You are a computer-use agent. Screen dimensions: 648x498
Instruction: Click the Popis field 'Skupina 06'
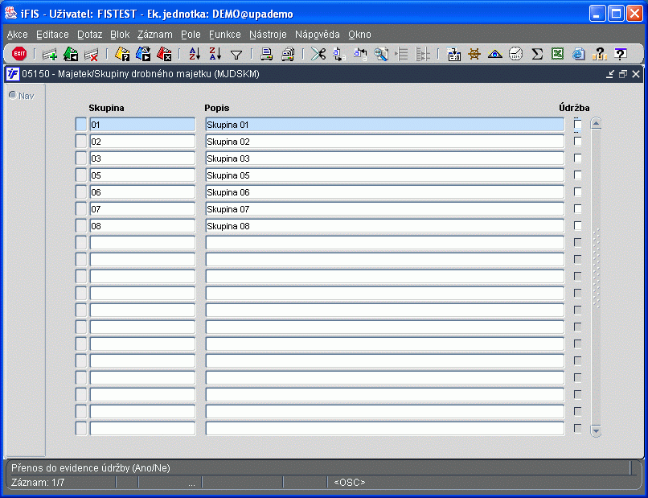point(385,192)
